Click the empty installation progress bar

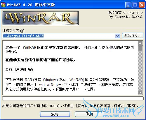coord(73,98)
